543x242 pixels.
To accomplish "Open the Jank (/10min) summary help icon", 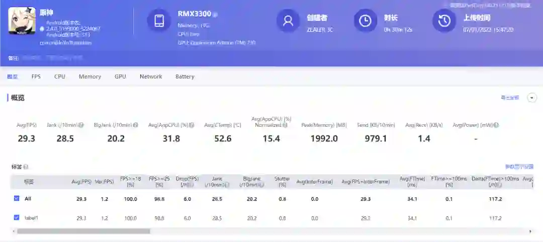I will [81, 125].
